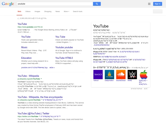The image size is (166, 124).
Task: Click the translate link beside en.wikipedia.org URL
Action: tap(53, 100)
